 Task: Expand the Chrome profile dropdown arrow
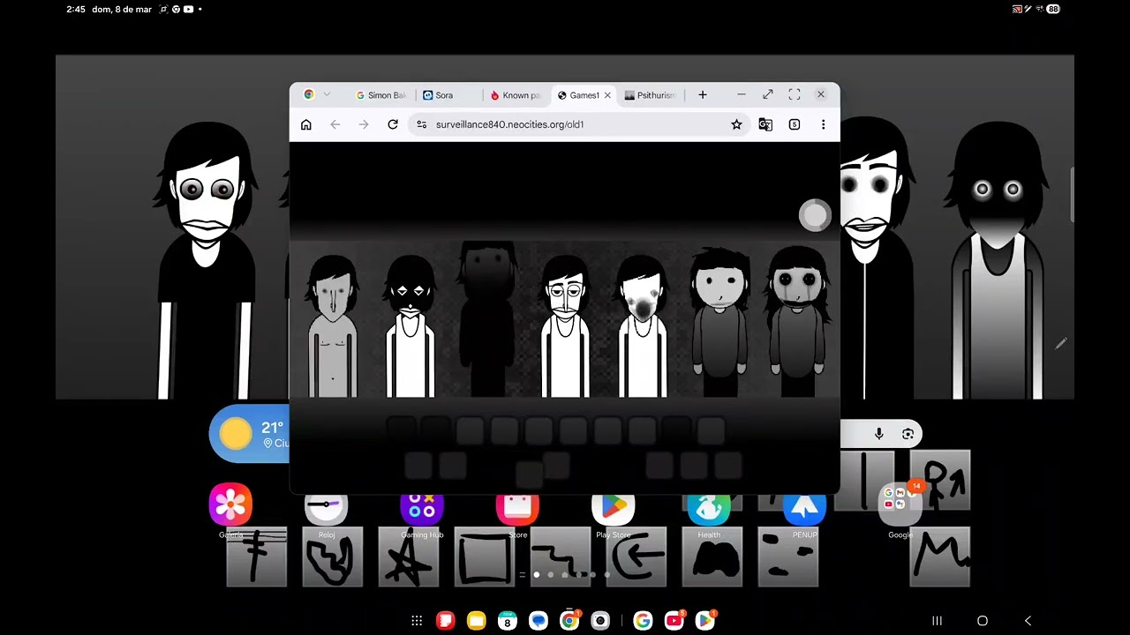[x=327, y=94]
